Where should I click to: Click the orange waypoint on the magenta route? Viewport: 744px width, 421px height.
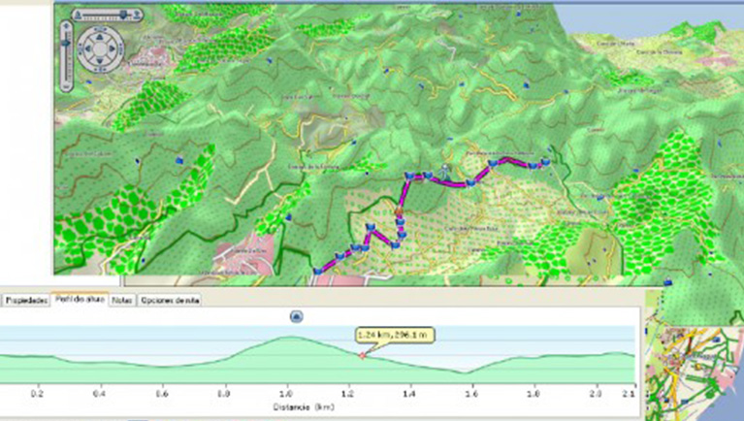[399, 212]
